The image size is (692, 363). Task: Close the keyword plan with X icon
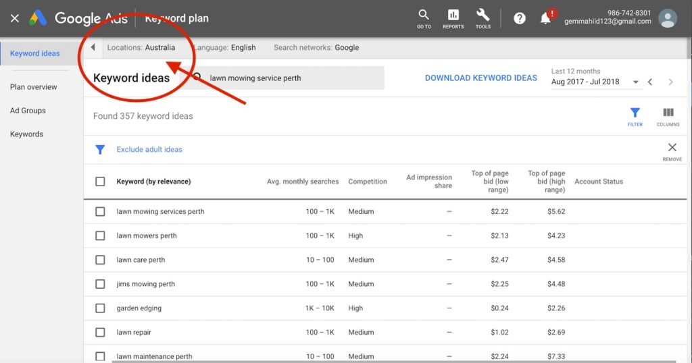click(15, 18)
